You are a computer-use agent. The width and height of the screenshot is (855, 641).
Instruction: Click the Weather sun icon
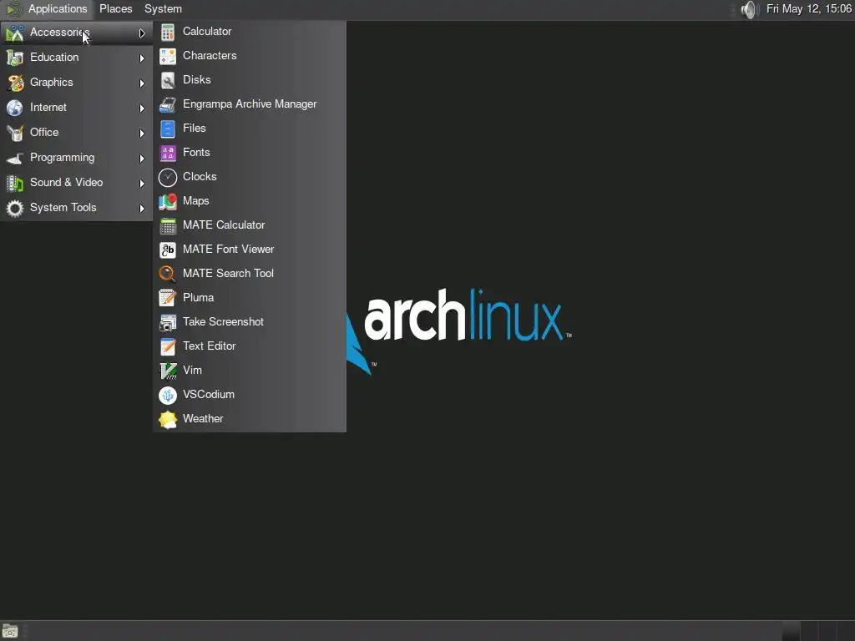click(x=167, y=419)
